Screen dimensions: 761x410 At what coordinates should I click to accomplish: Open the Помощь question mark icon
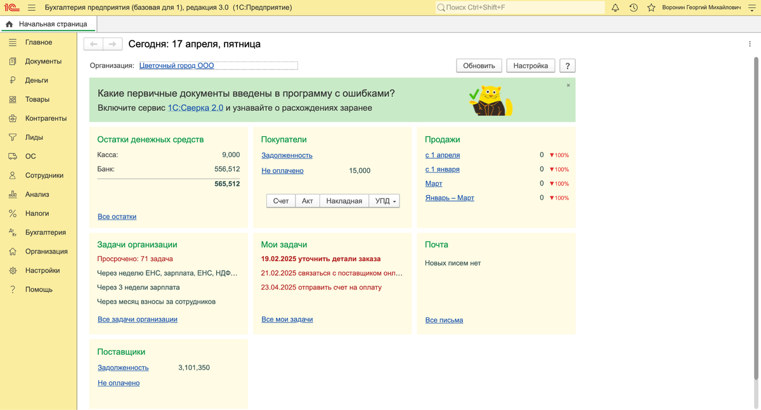pyautogui.click(x=12, y=290)
